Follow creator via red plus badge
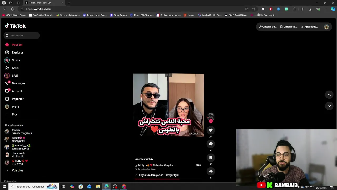 click(x=211, y=121)
